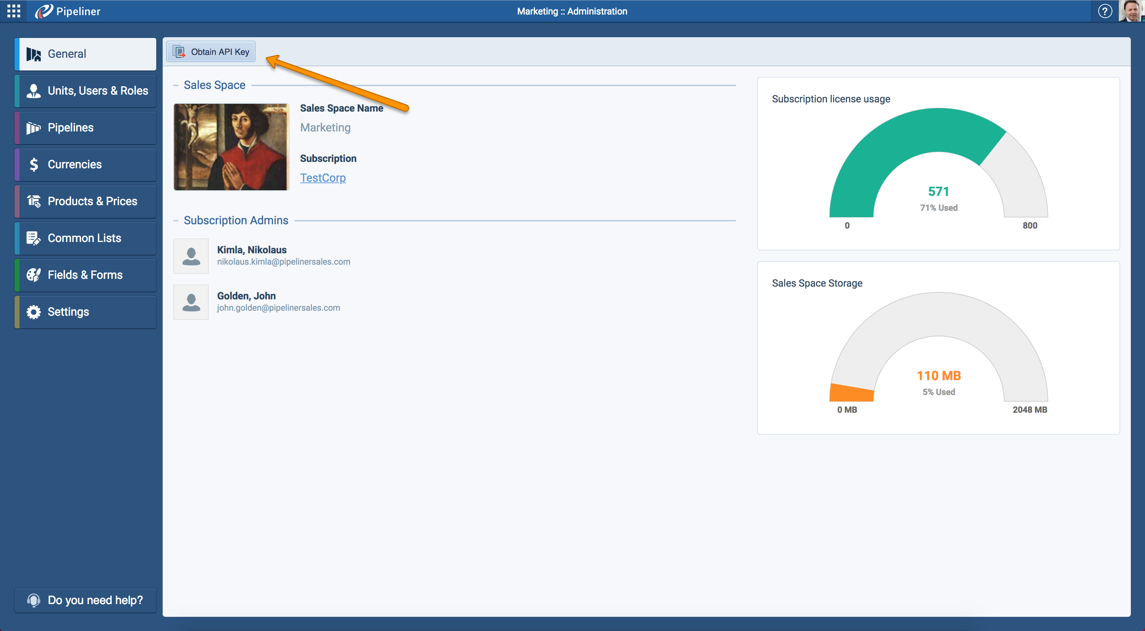
Task: Click the Obtain API Key document icon
Action: (179, 52)
